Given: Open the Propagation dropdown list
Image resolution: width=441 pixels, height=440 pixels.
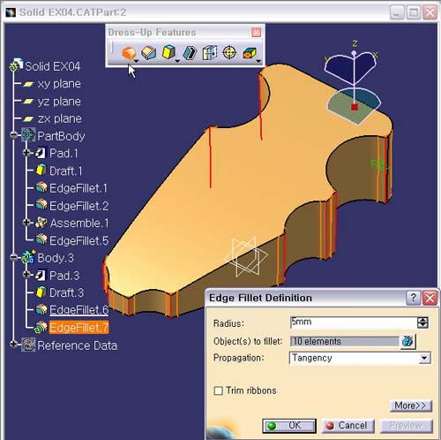Looking at the screenshot, I should (424, 358).
